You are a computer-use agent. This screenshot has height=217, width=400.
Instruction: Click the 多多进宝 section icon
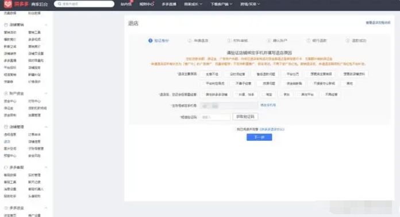6,208
